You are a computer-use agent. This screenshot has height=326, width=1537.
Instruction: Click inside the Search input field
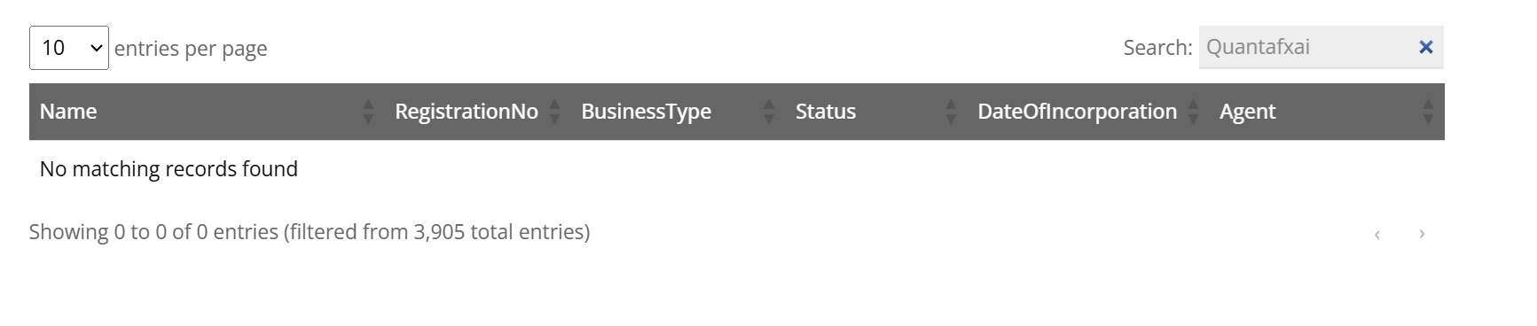tap(1308, 47)
